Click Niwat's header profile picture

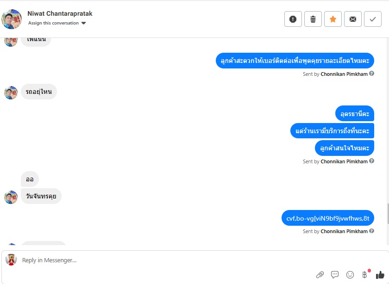click(x=12, y=19)
